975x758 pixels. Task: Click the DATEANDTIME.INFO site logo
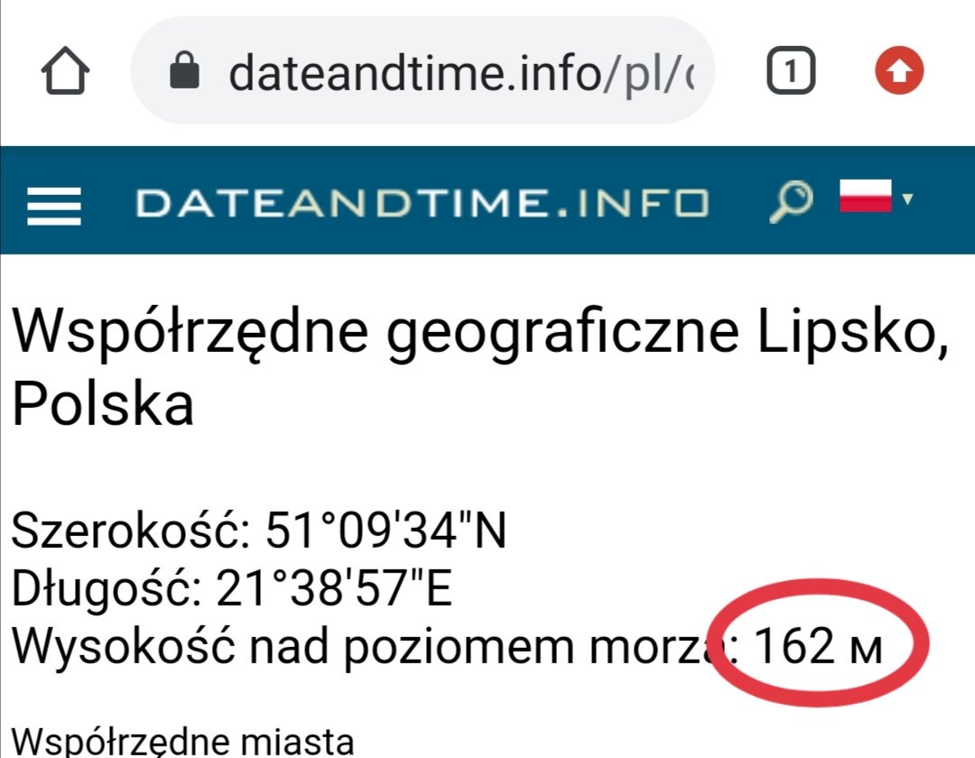pyautogui.click(x=422, y=204)
